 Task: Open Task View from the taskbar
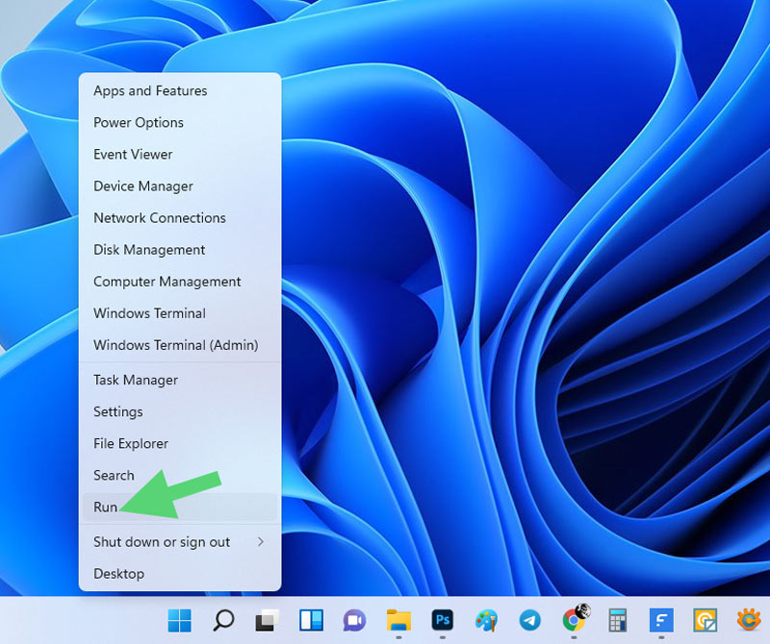(x=267, y=620)
